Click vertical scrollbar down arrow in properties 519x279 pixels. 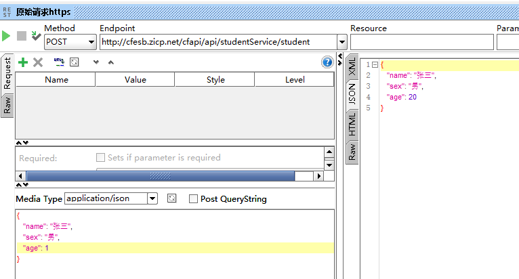329,165
